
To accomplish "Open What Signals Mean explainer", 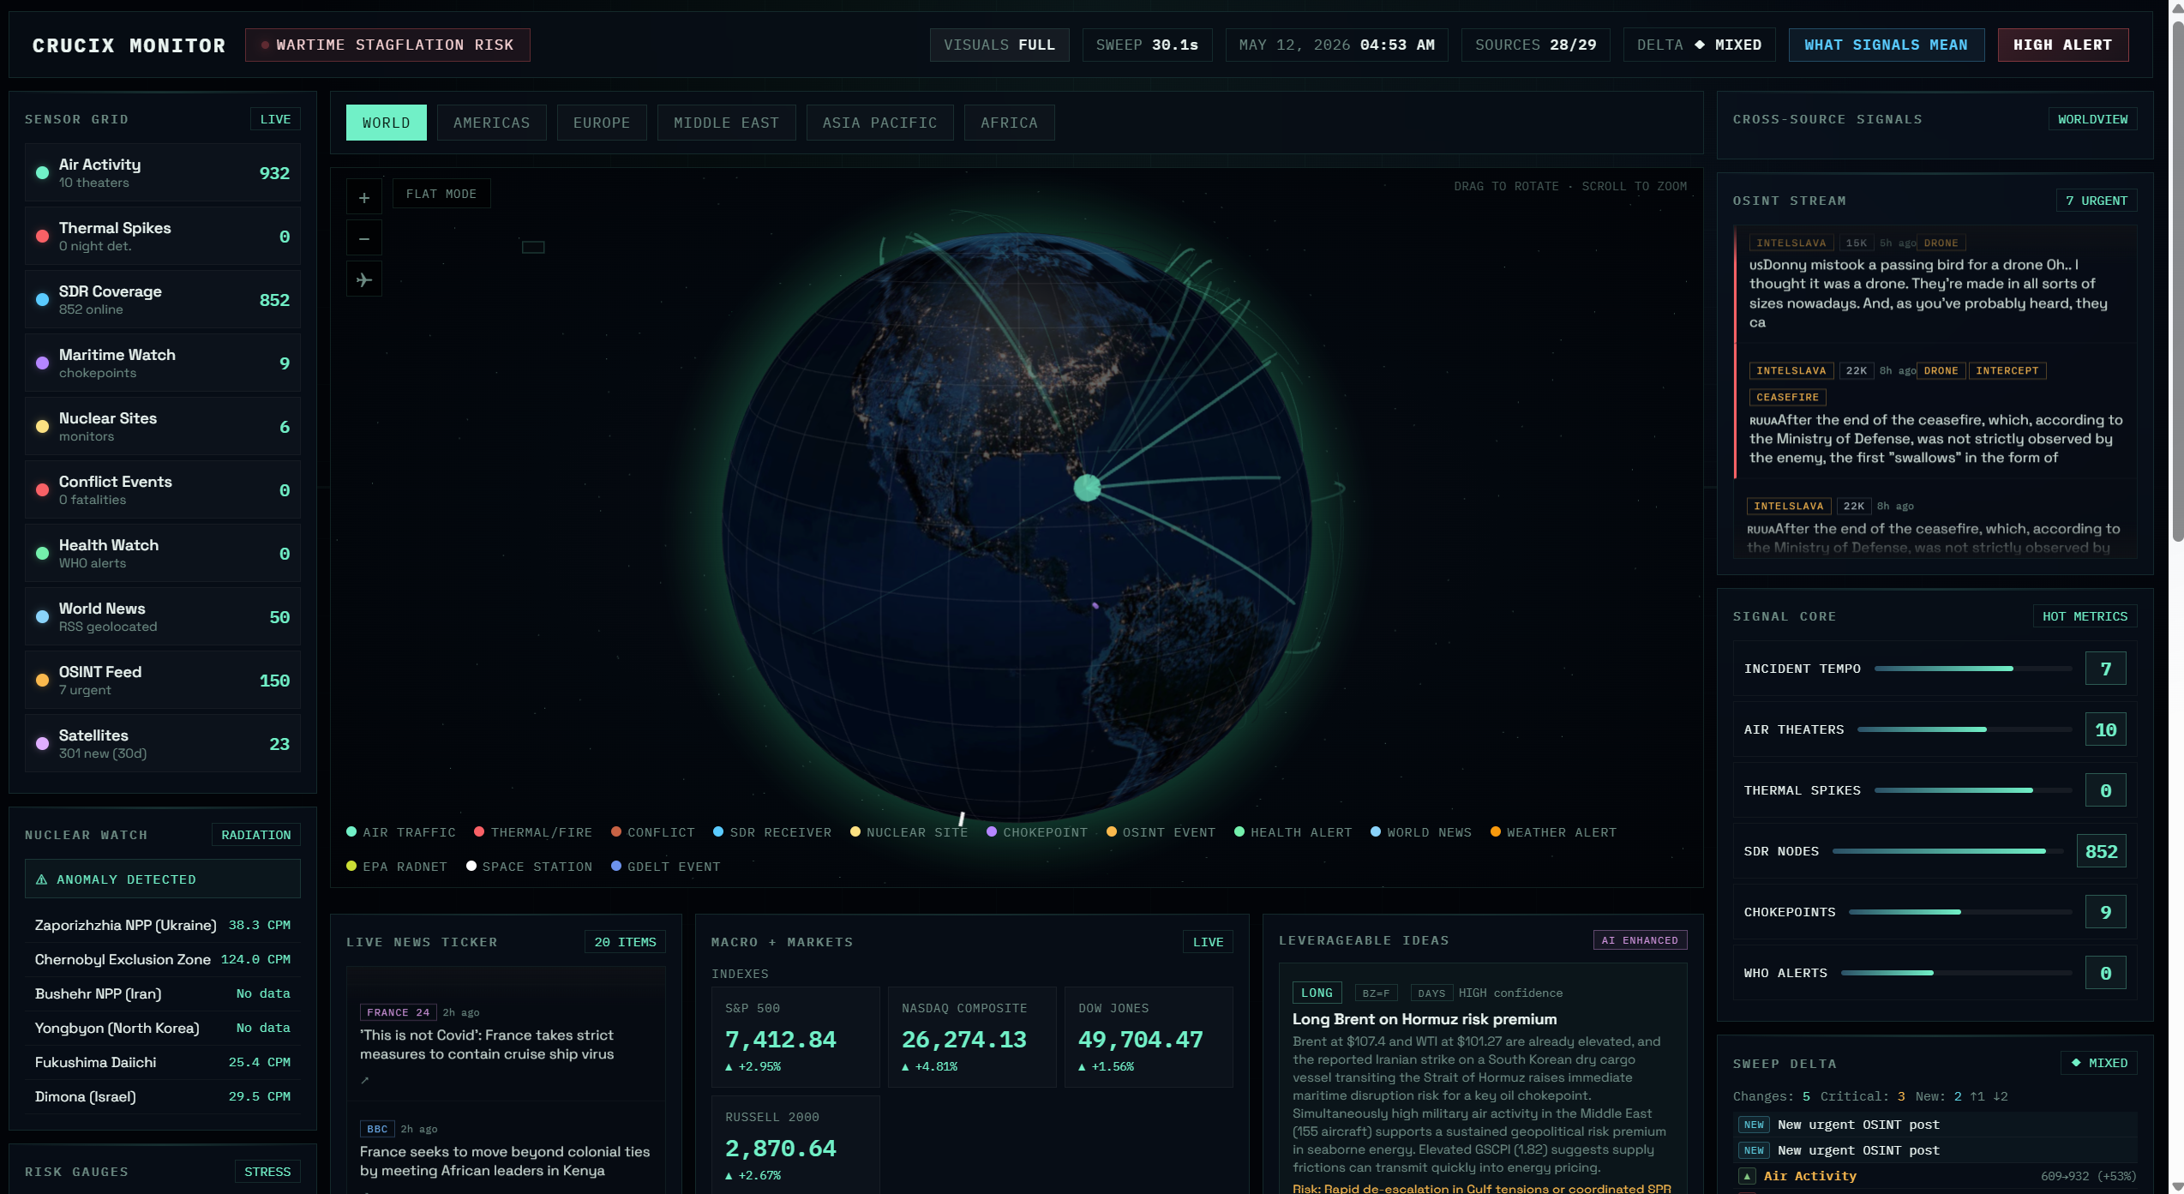I will point(1887,45).
